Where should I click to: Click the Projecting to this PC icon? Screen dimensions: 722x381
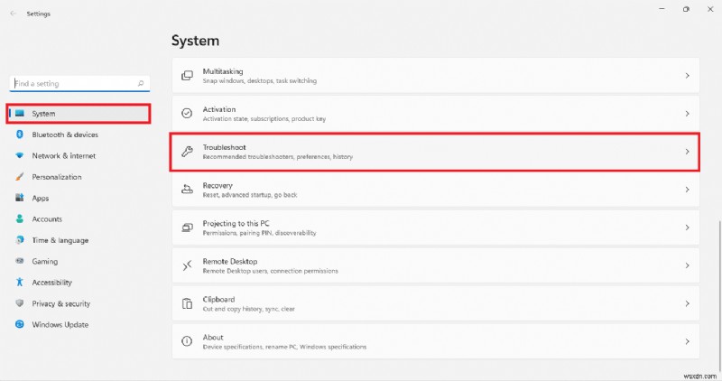[187, 228]
